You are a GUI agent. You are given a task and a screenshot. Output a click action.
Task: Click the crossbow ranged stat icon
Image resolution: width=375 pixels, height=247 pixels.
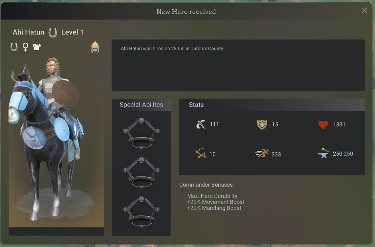click(x=201, y=153)
